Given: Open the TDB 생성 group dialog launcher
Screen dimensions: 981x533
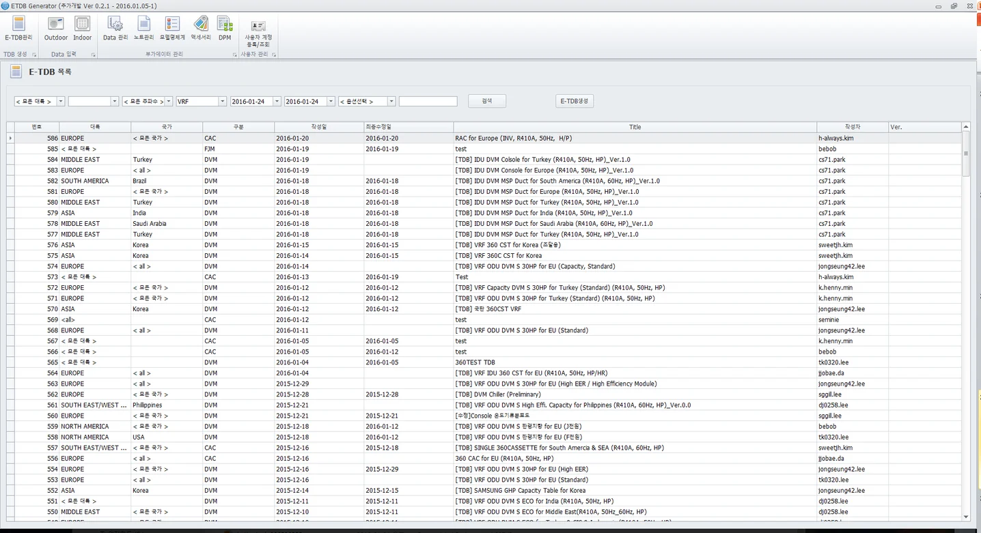Looking at the screenshot, I should click(x=33, y=55).
